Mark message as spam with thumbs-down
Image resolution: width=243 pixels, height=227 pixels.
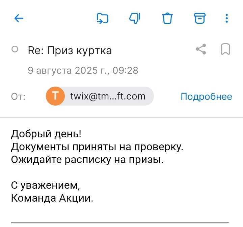coord(135,18)
